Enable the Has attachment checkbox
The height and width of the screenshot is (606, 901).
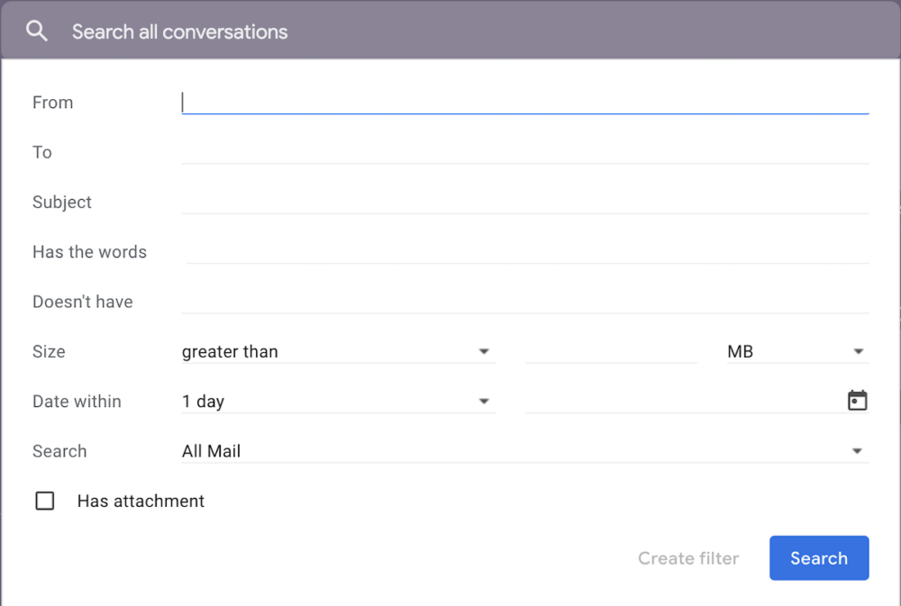coord(44,501)
